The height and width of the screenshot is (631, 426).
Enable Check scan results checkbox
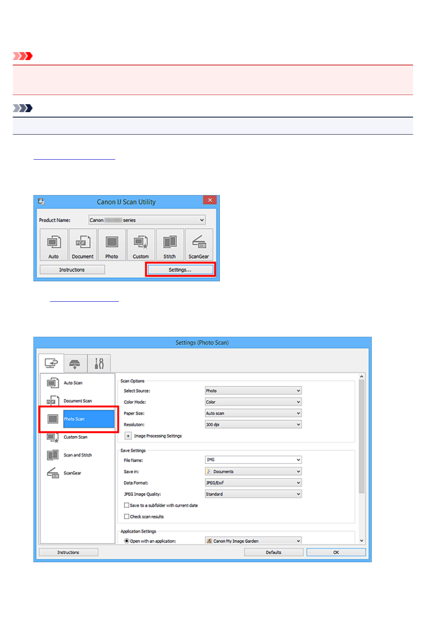click(127, 516)
